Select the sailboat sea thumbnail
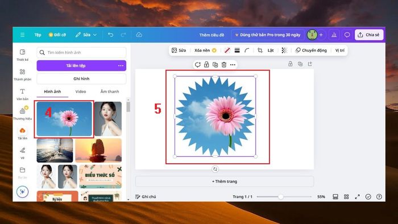This screenshot has height=224, width=398. point(55,151)
